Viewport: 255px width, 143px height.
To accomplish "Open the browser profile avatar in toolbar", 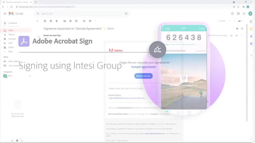I will pyautogui.click(x=248, y=7).
